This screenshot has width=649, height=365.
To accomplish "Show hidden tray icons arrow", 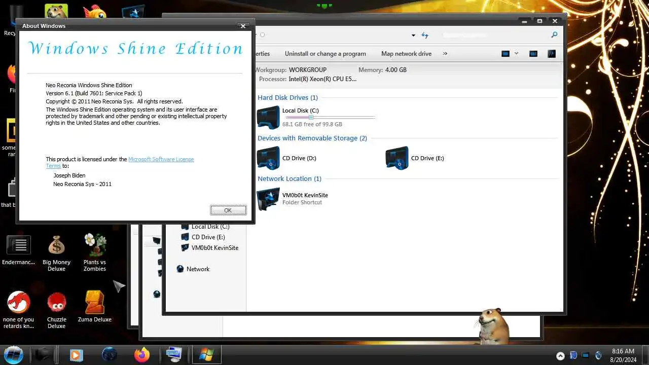I will 560,355.
